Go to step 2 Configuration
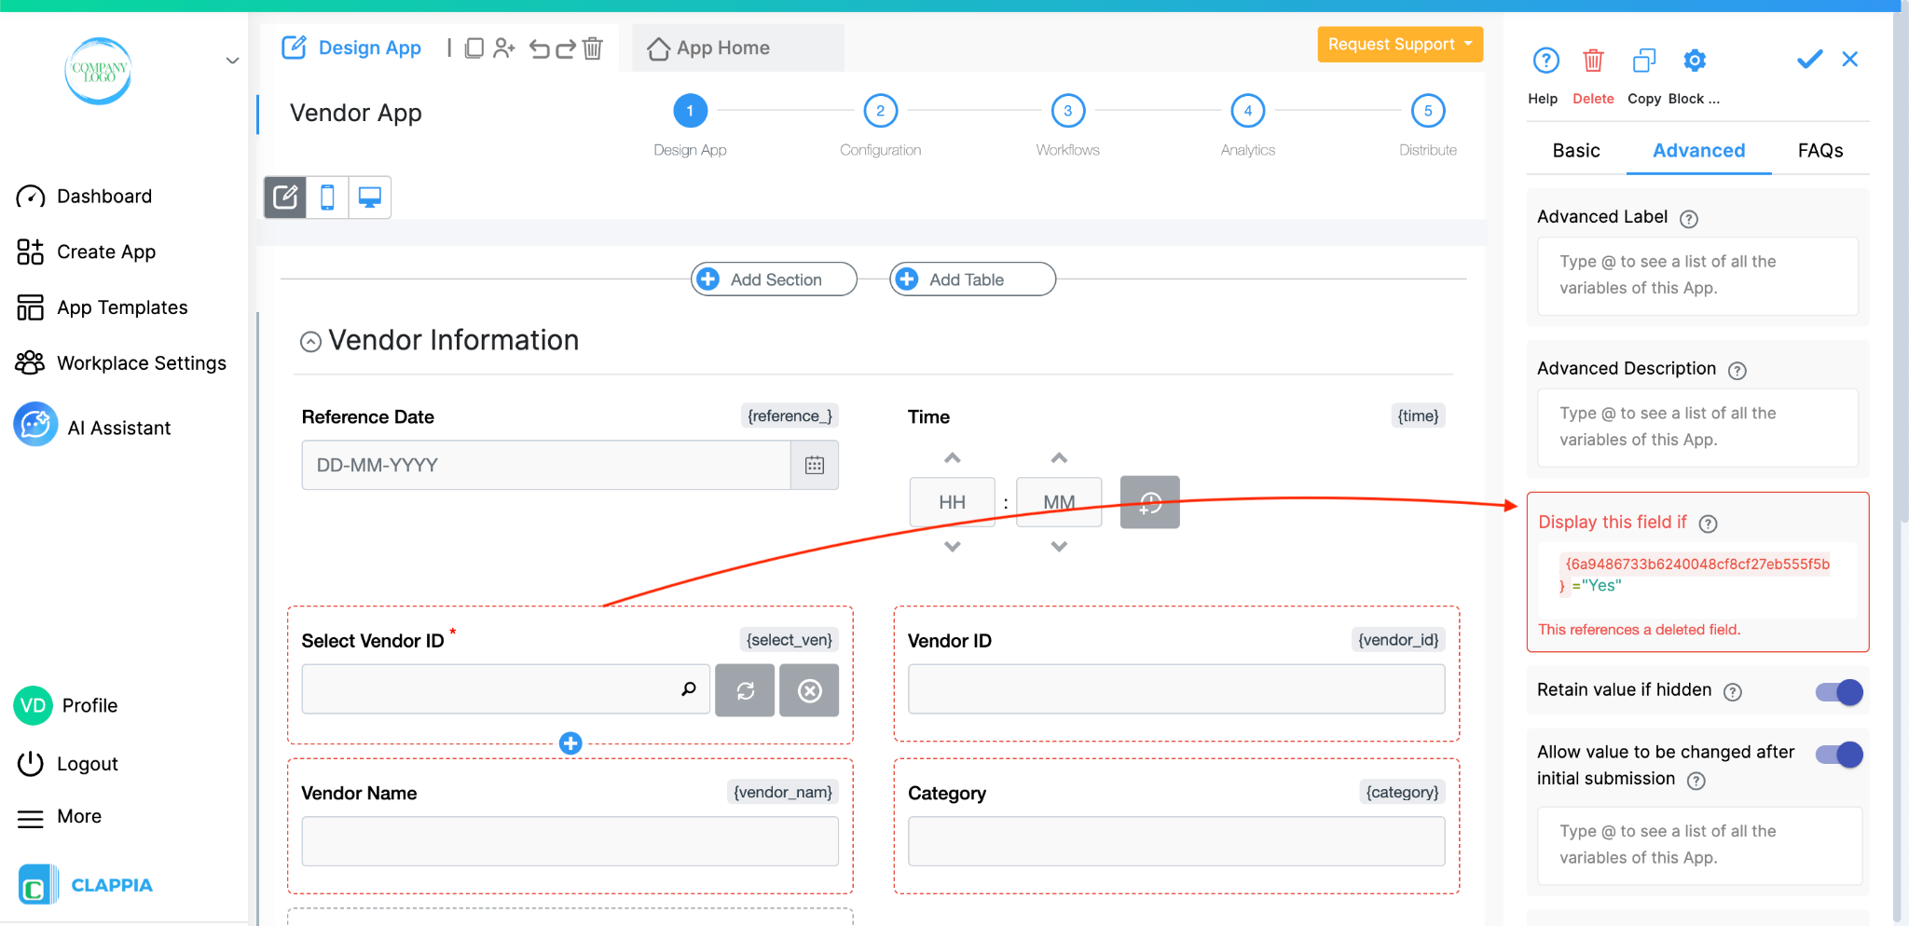Screen dimensions: 1909x926 point(880,111)
